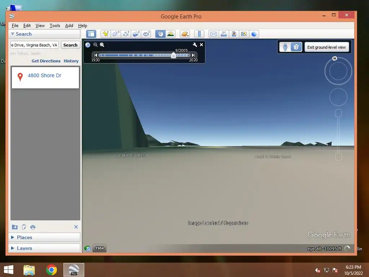The width and height of the screenshot is (369, 277).
Task: Click the Print icon in toolbar
Action: 223,34
